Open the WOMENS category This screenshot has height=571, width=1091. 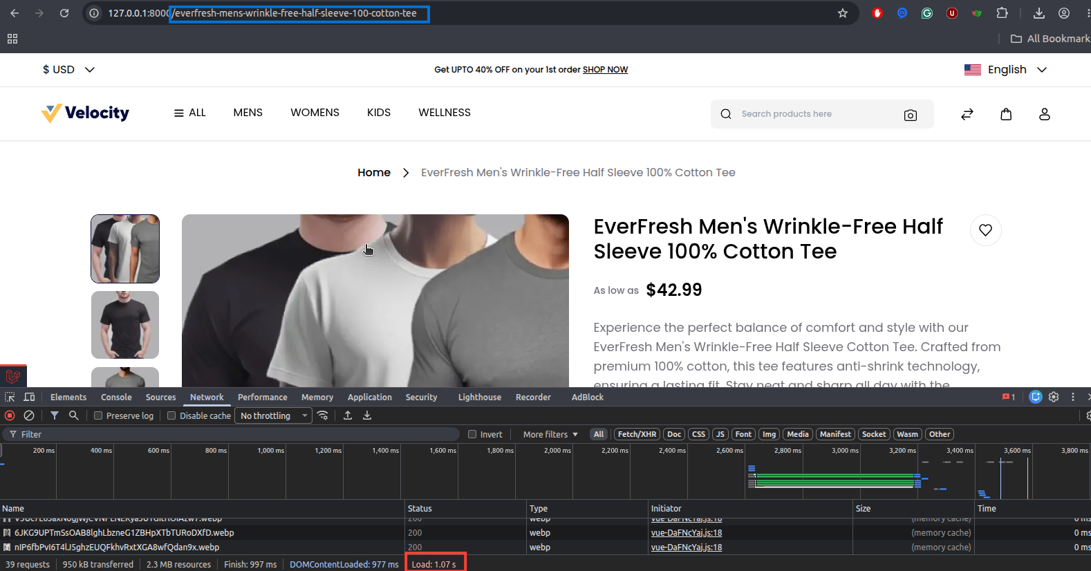pyautogui.click(x=315, y=113)
